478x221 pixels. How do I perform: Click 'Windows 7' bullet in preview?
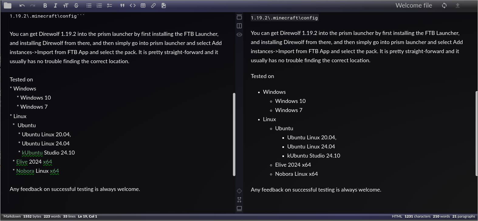click(289, 110)
